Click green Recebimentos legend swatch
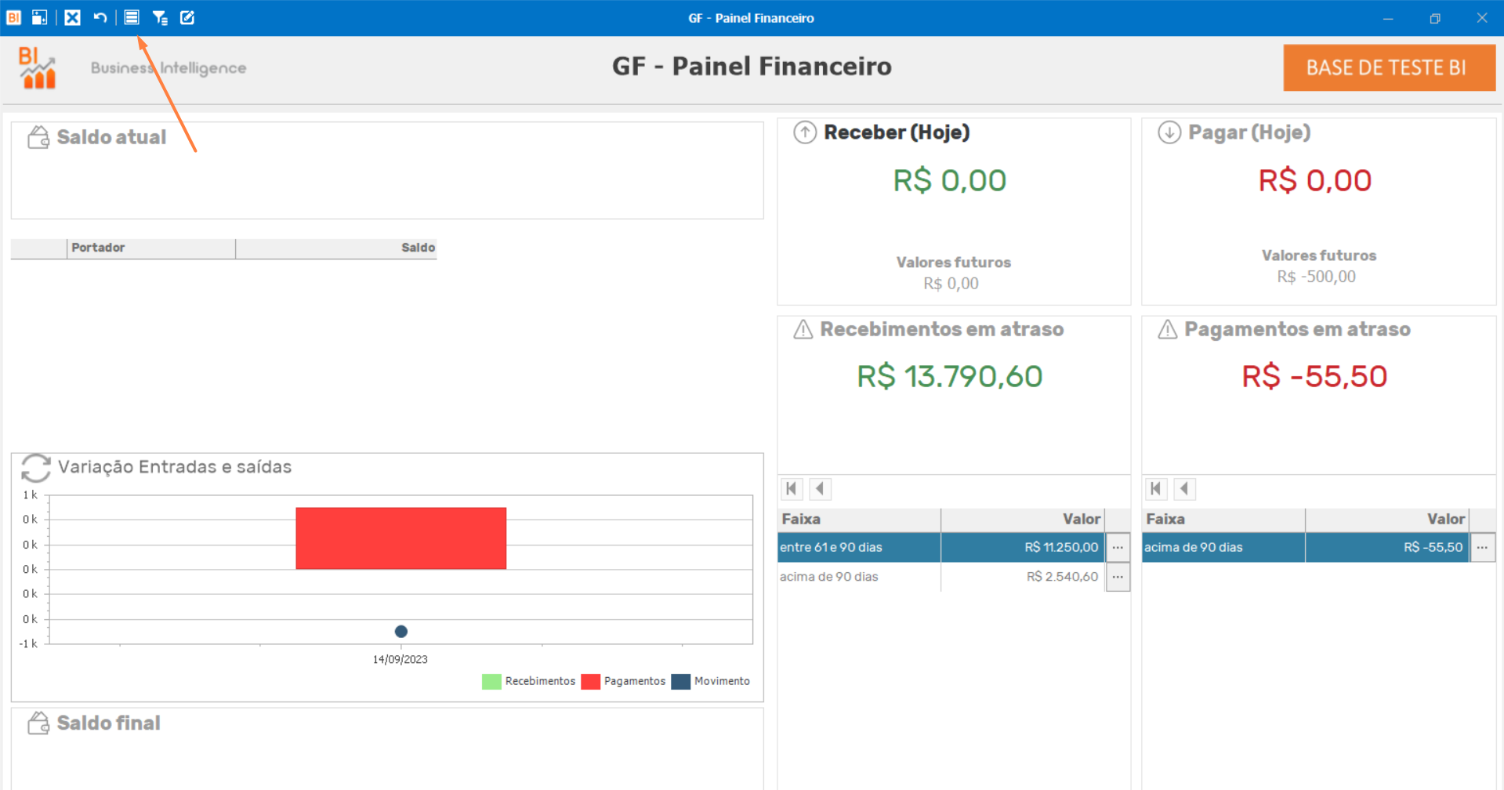The height and width of the screenshot is (790, 1504). pos(491,681)
